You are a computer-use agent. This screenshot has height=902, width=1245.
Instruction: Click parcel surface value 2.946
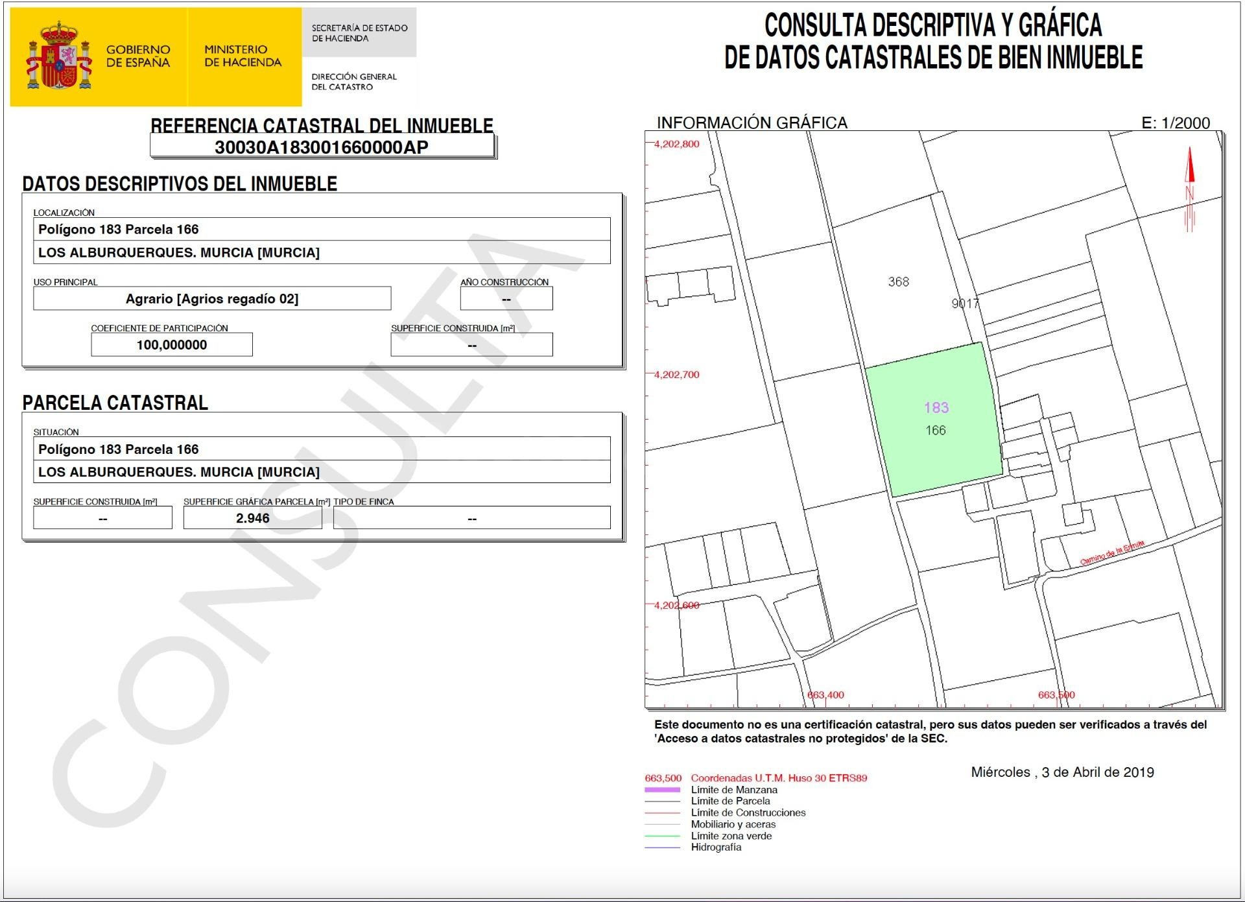253,518
